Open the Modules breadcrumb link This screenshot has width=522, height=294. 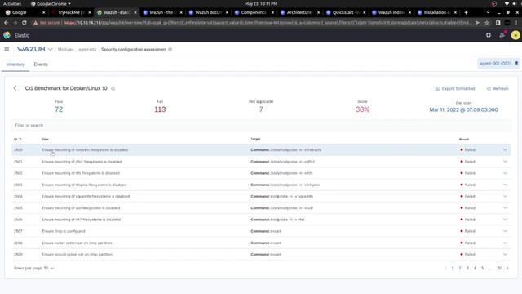tap(65, 50)
